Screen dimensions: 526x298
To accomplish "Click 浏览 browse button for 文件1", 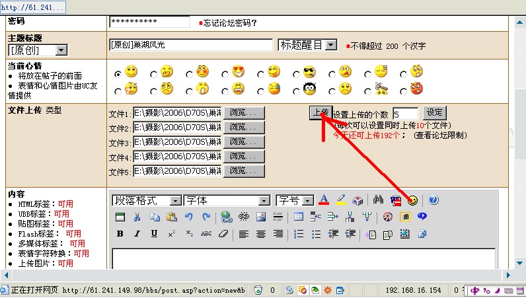I will pyautogui.click(x=244, y=113).
